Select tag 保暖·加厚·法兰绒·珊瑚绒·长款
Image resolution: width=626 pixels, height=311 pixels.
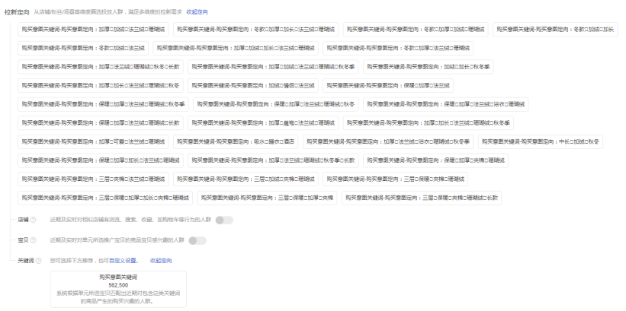tap(101, 123)
